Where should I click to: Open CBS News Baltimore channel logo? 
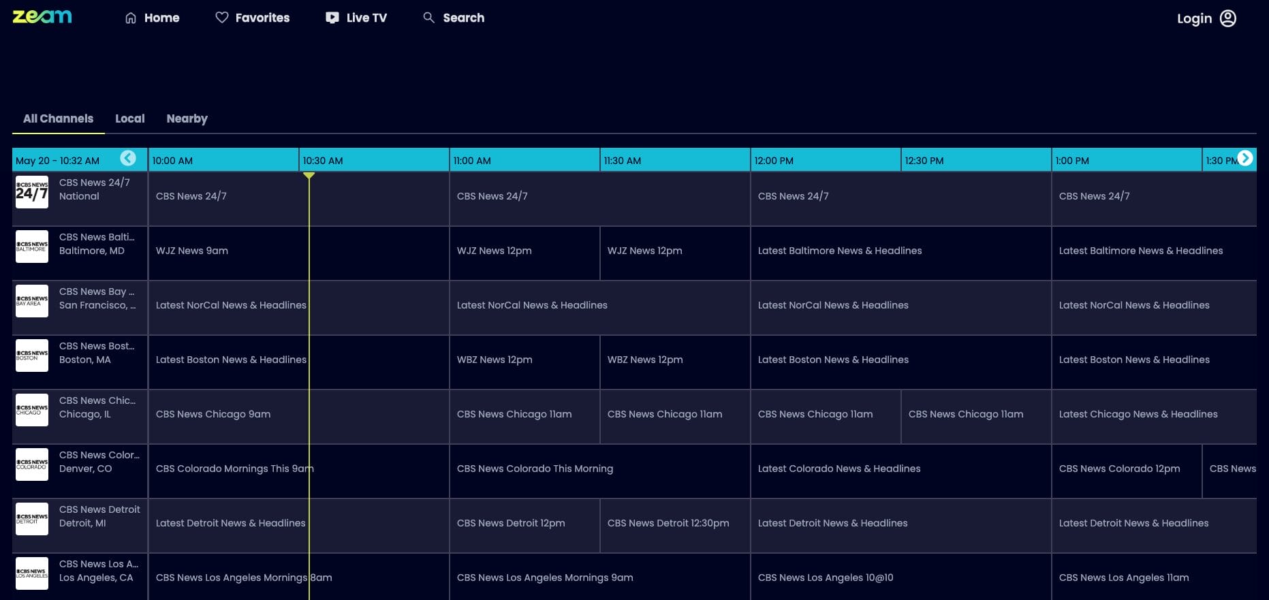coord(32,247)
